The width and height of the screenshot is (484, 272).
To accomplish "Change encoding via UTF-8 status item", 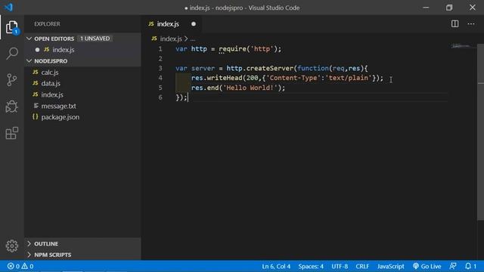I will point(340,266).
